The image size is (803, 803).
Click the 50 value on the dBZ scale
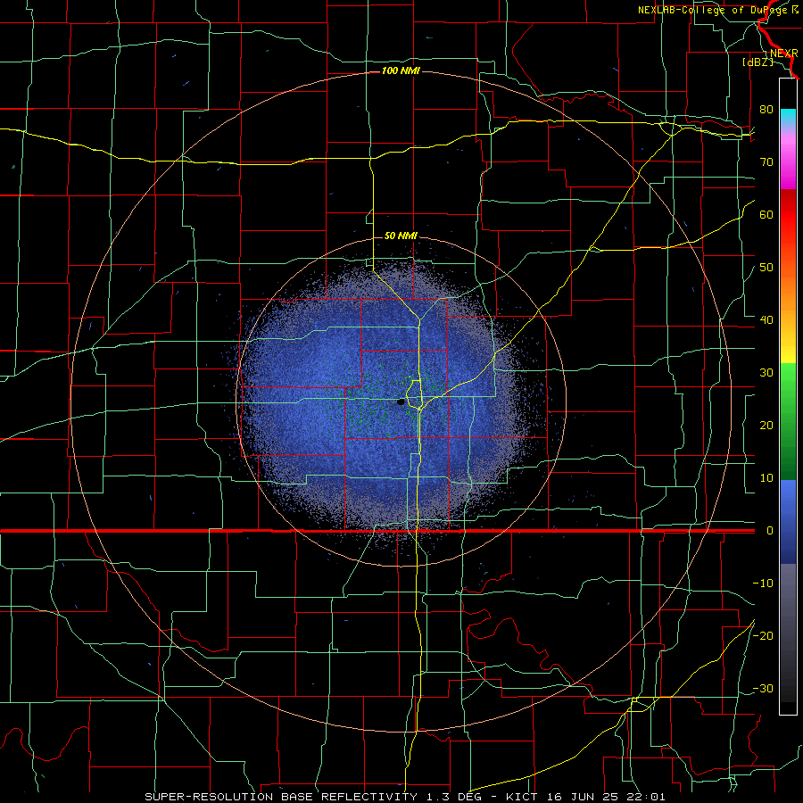pyautogui.click(x=766, y=268)
